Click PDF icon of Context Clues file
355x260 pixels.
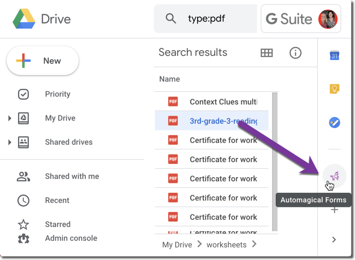click(173, 102)
